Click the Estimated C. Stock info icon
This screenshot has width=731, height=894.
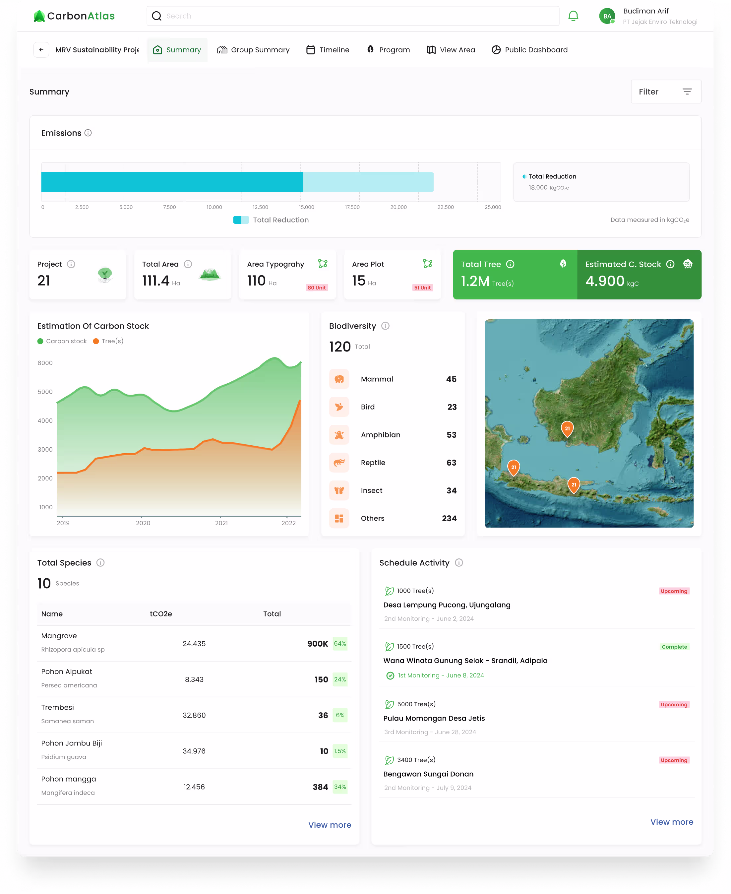pyautogui.click(x=670, y=264)
